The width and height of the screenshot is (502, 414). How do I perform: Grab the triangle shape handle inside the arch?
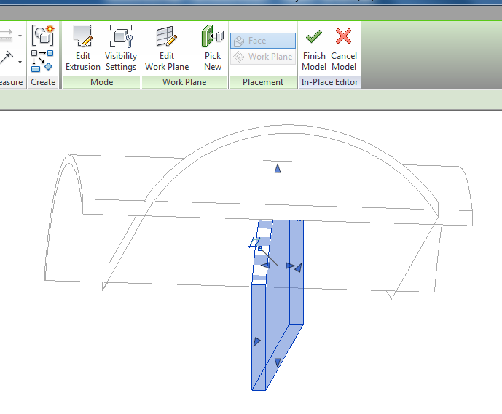pos(277,169)
